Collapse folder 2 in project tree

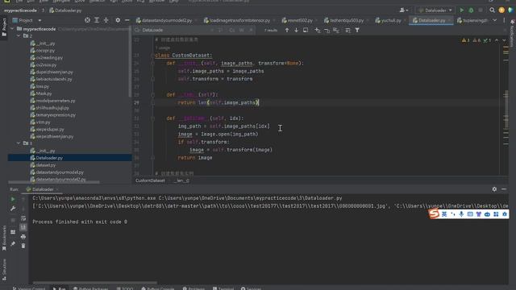pos(19,35)
